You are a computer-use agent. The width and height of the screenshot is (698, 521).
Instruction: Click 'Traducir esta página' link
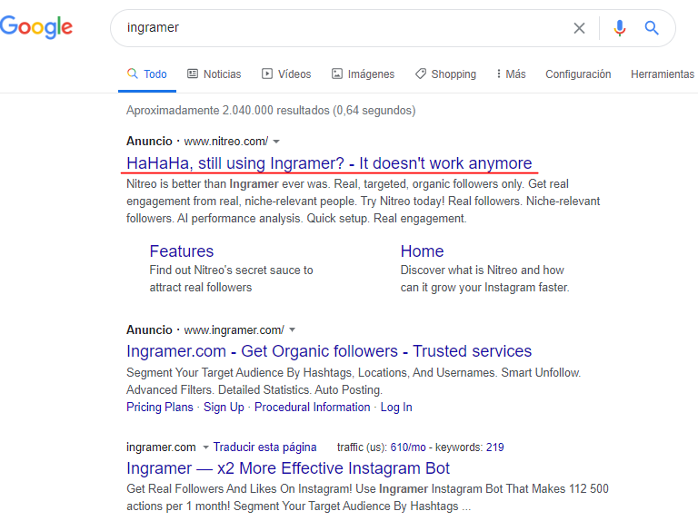pos(264,447)
